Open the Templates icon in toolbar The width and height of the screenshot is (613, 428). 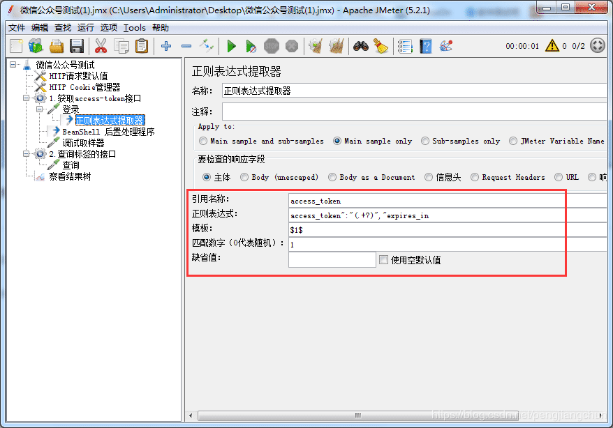(36, 46)
